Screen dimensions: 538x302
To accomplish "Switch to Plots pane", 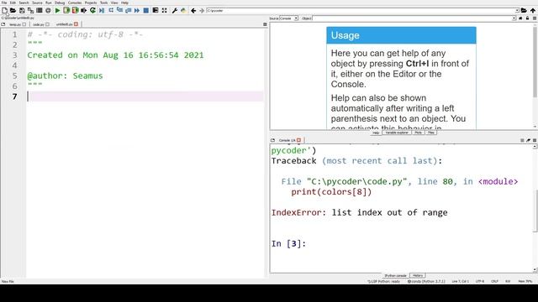I will coord(418,133).
